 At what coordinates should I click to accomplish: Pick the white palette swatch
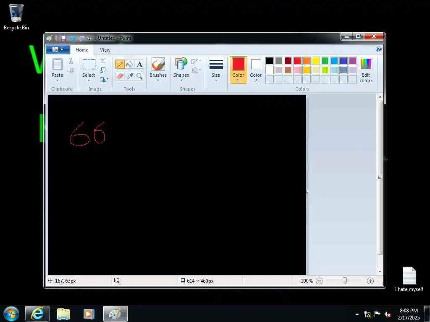coord(270,70)
